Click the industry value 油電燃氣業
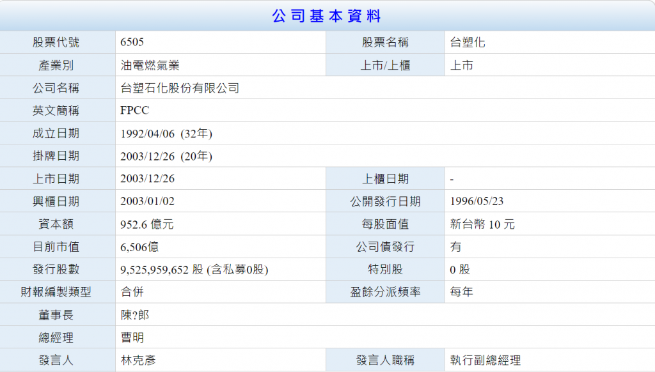655x372 pixels. point(150,65)
